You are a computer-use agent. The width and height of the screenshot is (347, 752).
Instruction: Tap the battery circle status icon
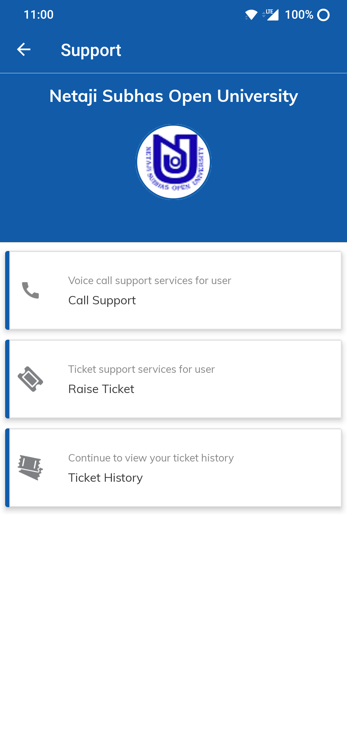323,15
